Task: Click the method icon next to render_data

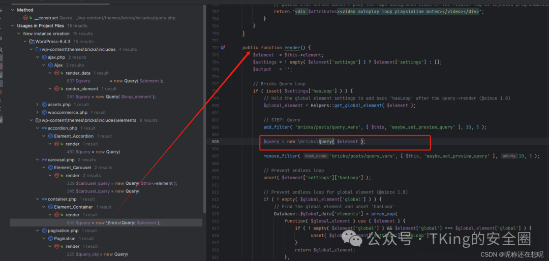Action: pyautogui.click(x=57, y=73)
